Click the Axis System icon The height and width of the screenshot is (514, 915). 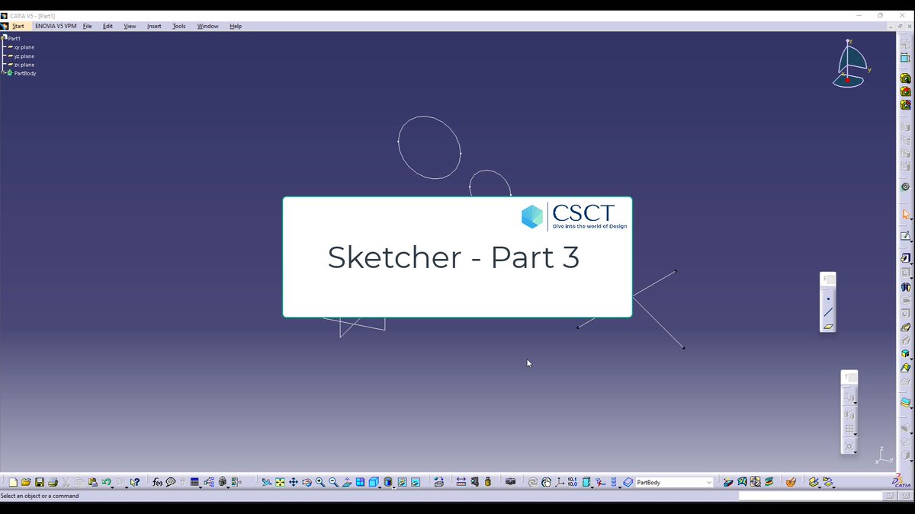pos(560,482)
